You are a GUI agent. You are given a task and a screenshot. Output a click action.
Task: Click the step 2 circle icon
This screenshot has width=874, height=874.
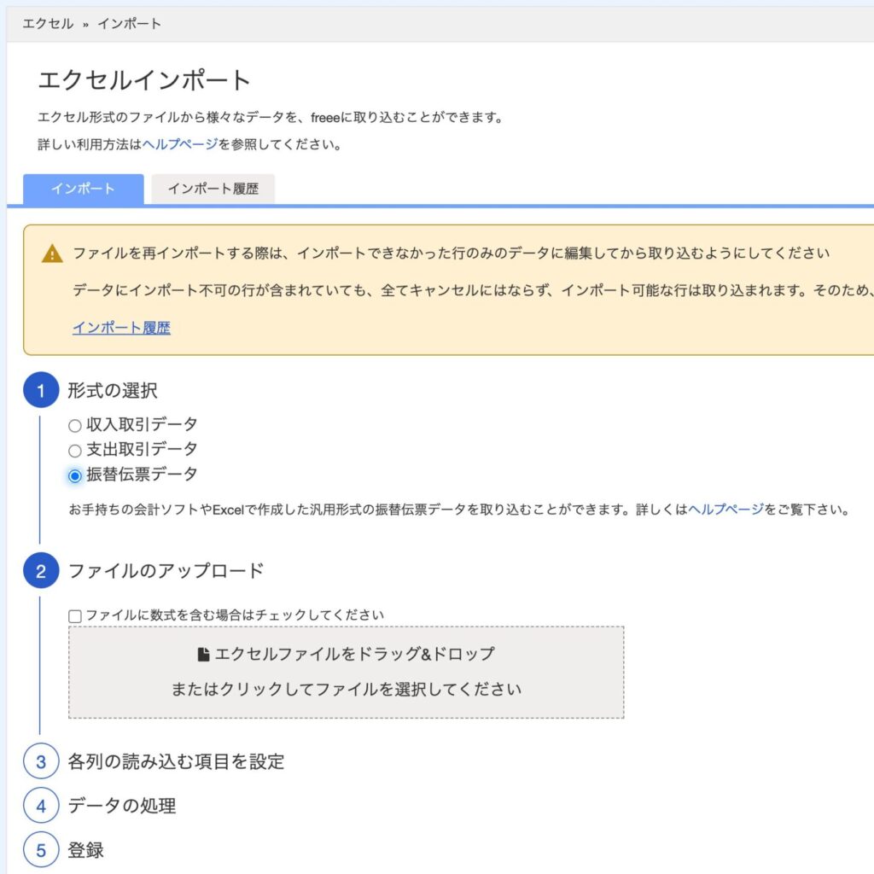point(41,571)
